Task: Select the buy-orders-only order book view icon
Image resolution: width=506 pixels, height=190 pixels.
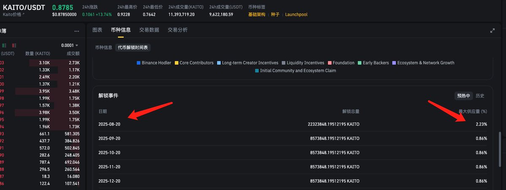Action: (4, 45)
